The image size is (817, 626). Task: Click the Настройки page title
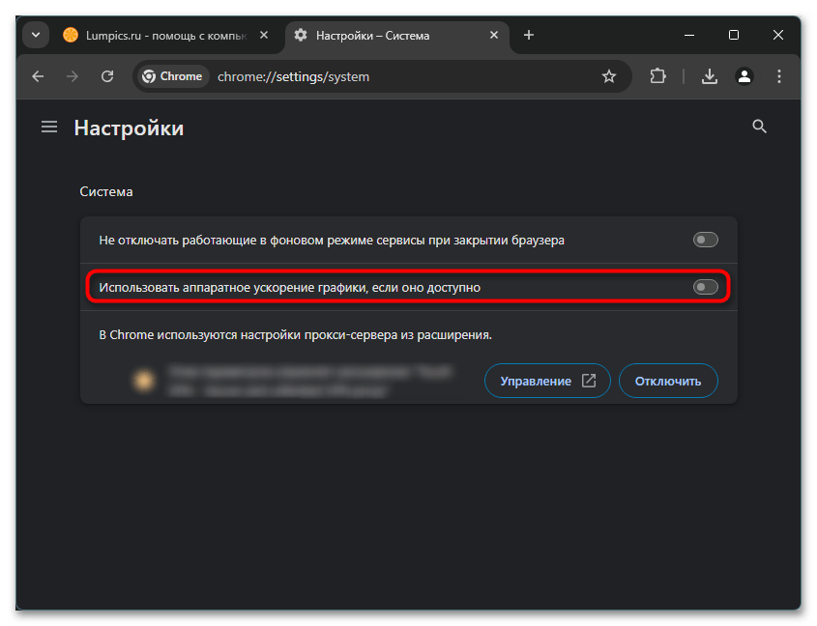(x=129, y=128)
